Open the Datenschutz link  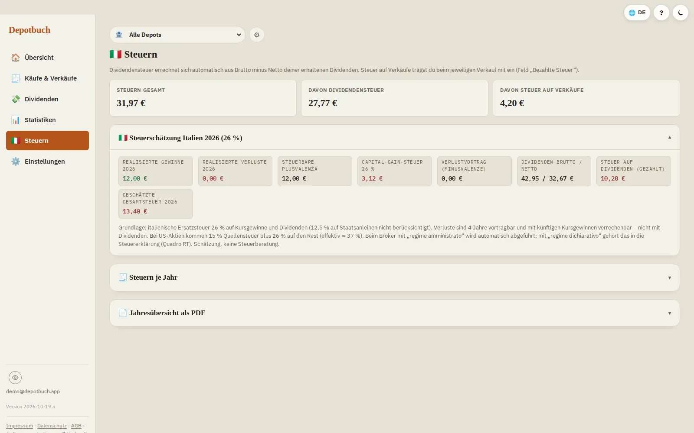pos(52,426)
